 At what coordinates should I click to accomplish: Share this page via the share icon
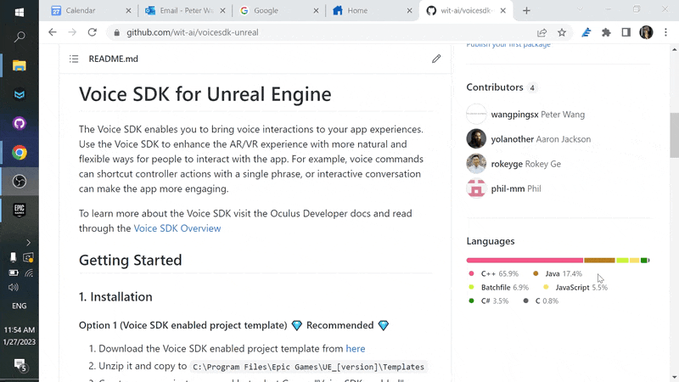pyautogui.click(x=542, y=32)
